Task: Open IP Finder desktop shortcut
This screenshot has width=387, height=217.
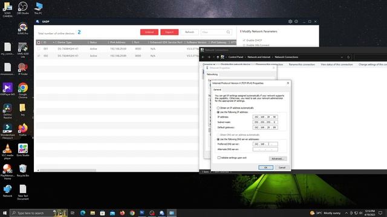Action: (23, 69)
